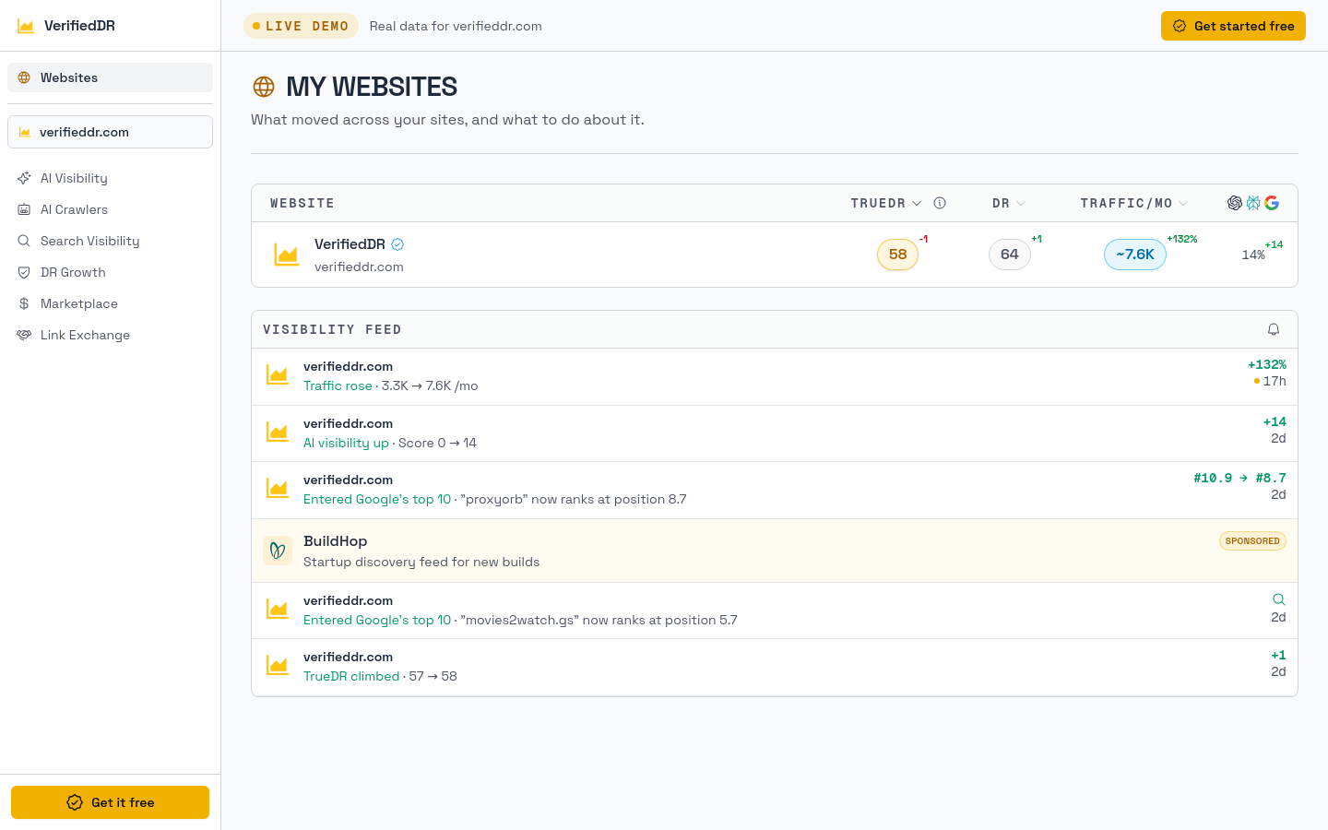Click the SPONSORED tag
Viewport: 1328px width, 830px height.
point(1252,541)
